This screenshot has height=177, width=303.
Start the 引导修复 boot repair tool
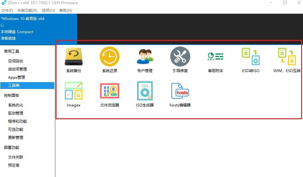180,60
